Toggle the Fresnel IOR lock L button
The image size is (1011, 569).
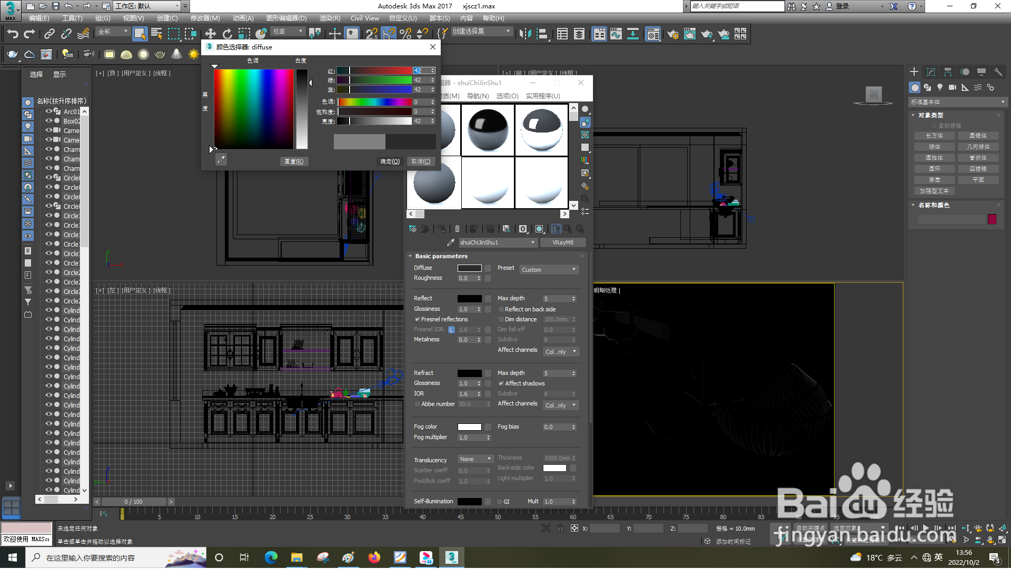pos(451,330)
